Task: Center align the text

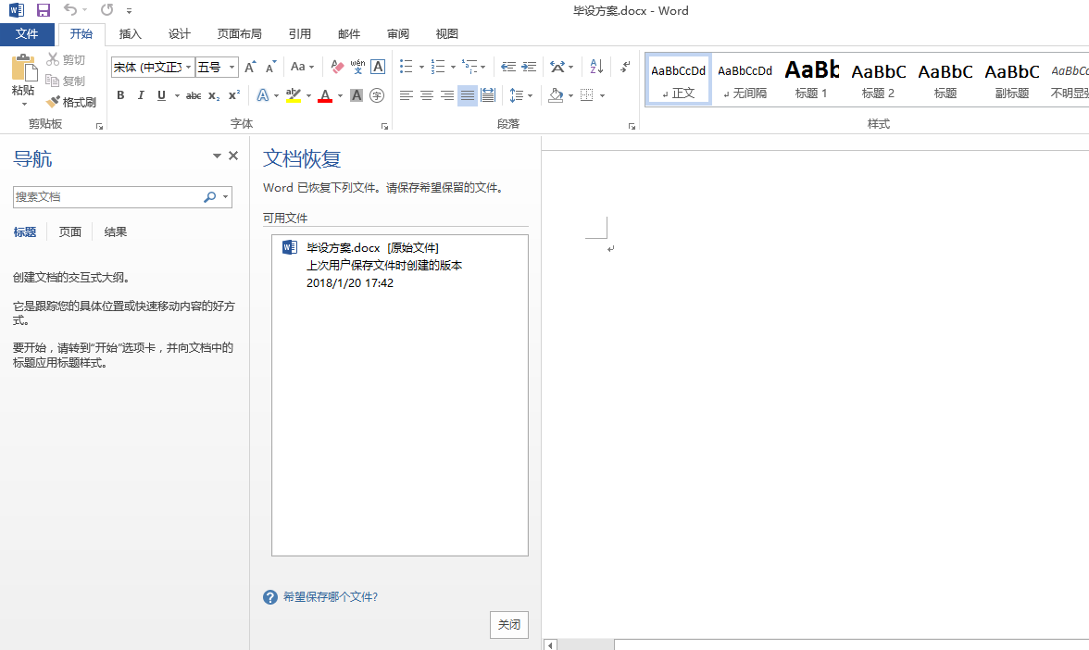Action: point(426,95)
